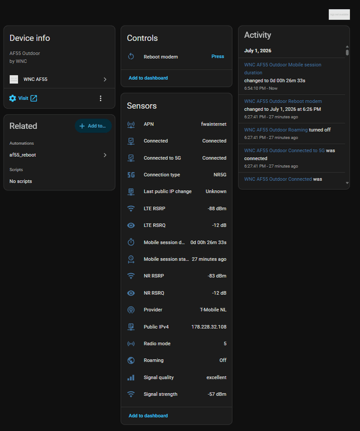Click the Provider value T-Mobile NL
Image resolution: width=360 pixels, height=431 pixels.
[x=213, y=310]
